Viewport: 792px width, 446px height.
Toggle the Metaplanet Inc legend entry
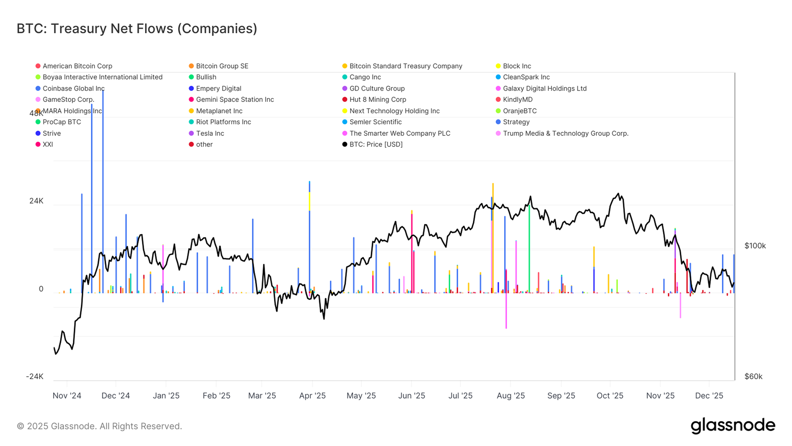pyautogui.click(x=219, y=111)
